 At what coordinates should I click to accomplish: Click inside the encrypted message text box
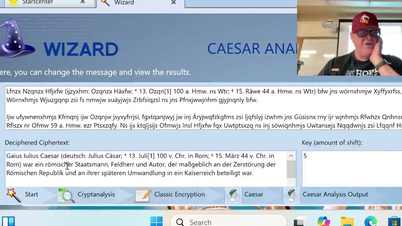[201, 108]
